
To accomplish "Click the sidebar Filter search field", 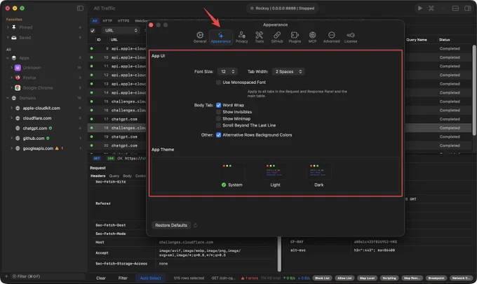I will pos(48,276).
